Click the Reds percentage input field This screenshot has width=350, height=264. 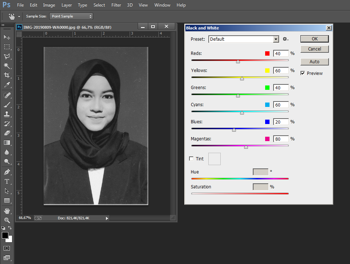coord(281,53)
